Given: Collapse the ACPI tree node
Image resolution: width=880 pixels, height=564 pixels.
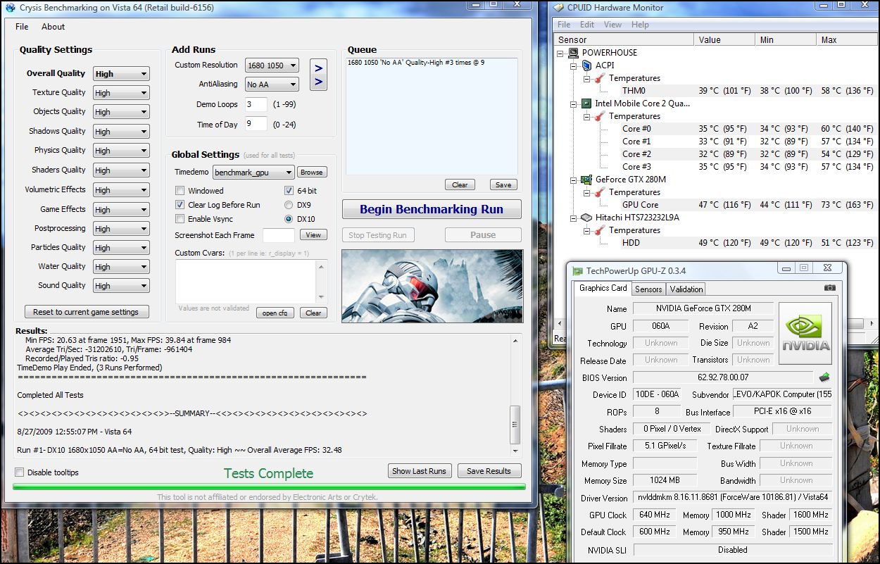Looking at the screenshot, I should [574, 65].
